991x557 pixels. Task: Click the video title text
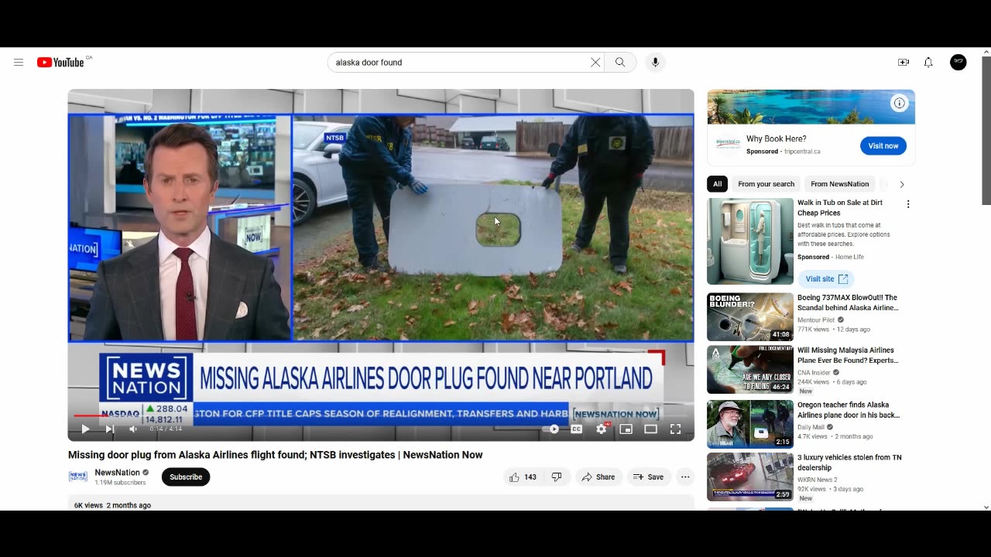(x=276, y=455)
